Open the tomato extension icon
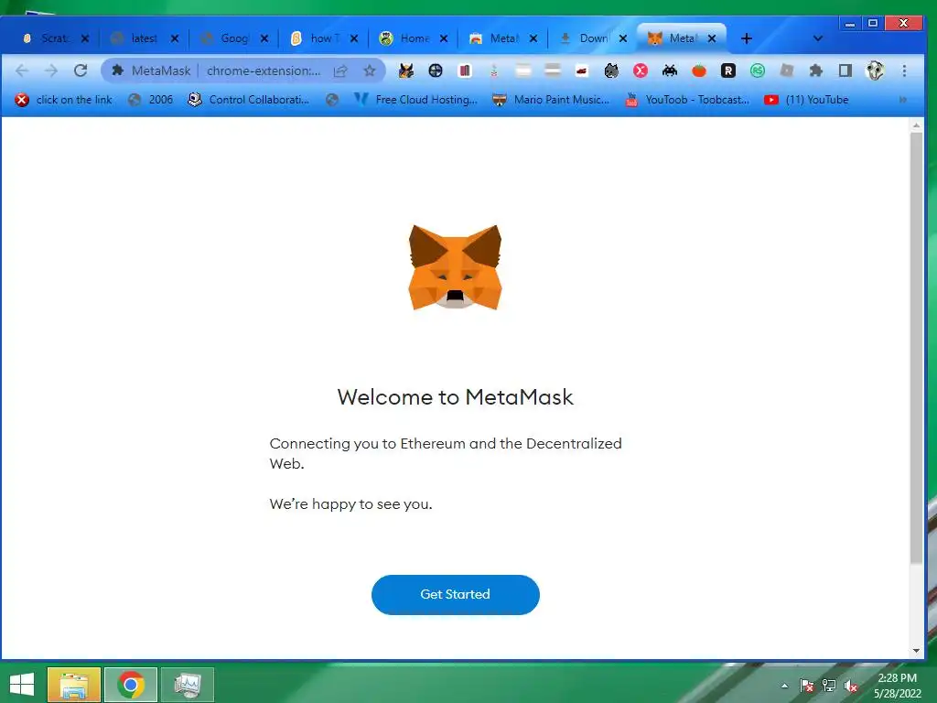937x703 pixels. 699,70
